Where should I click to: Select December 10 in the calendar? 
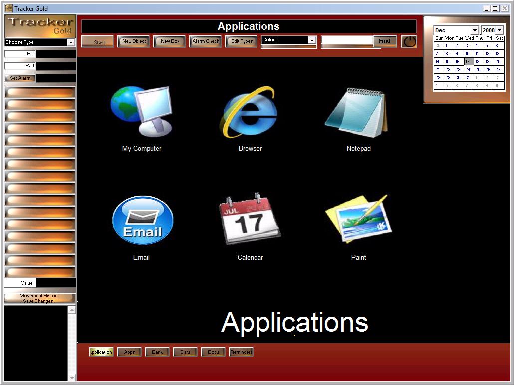pyautogui.click(x=468, y=54)
